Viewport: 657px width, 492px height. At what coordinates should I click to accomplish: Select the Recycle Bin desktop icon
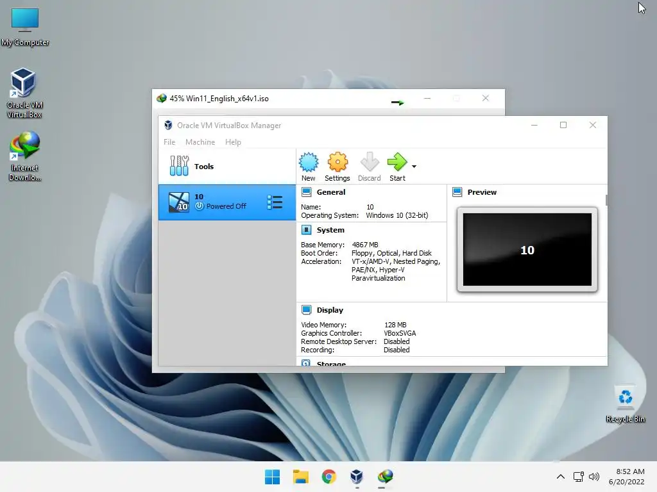click(x=625, y=404)
